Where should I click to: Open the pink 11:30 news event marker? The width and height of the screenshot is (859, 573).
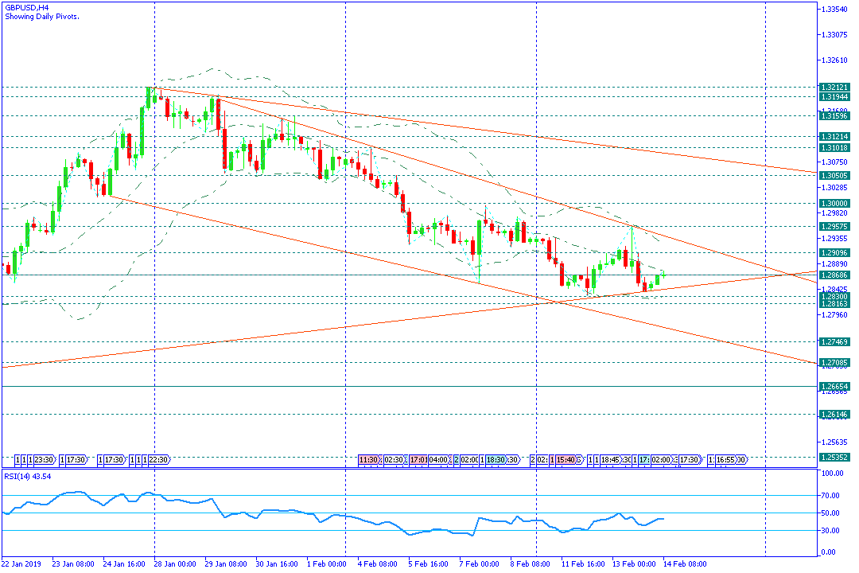click(368, 460)
